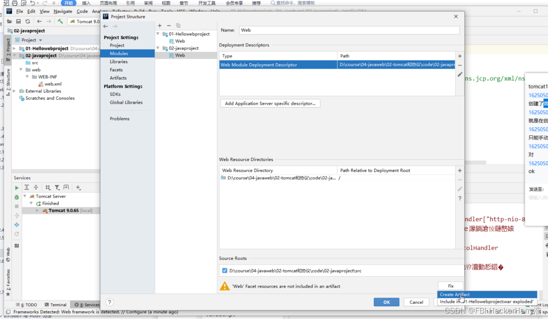Open the Edit menu
This screenshot has height=319, width=548.
(32, 11)
